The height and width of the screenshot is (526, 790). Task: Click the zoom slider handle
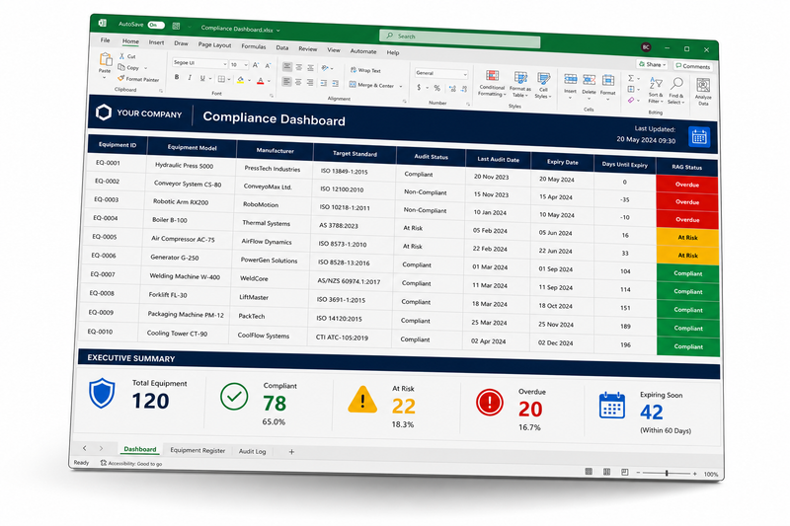coord(667,473)
